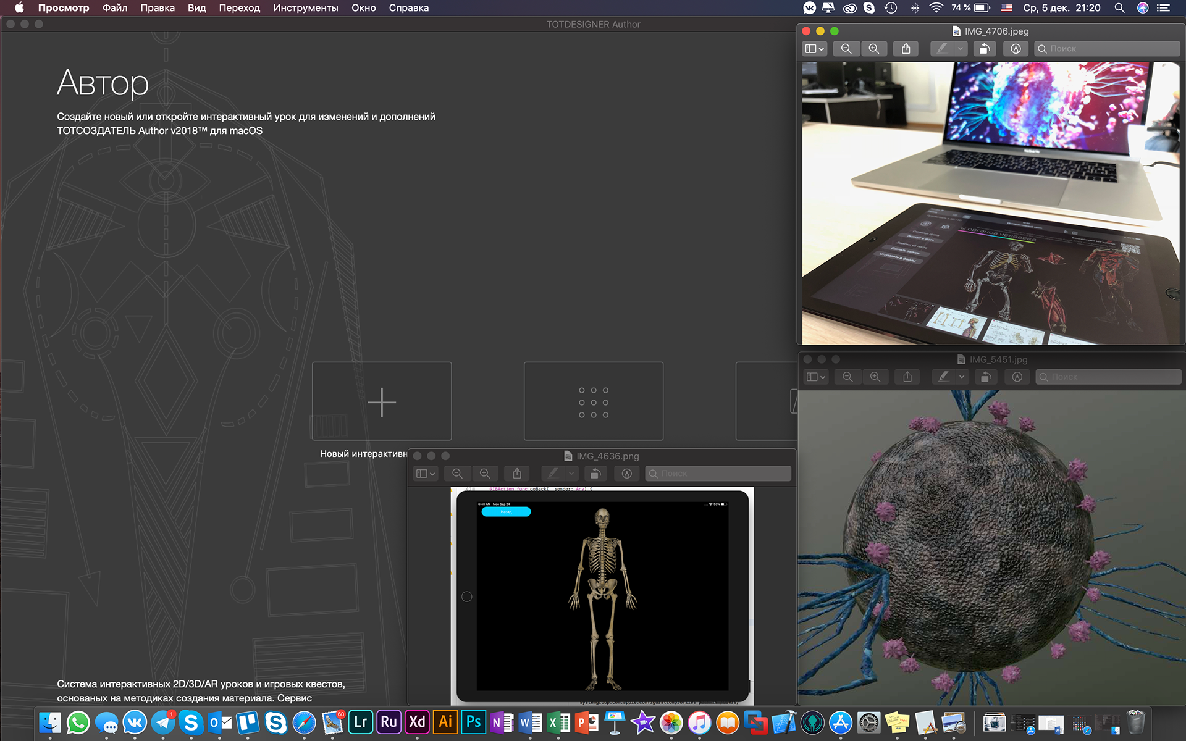Expand highlight options arrow in IMG_4636.png window

pos(571,474)
